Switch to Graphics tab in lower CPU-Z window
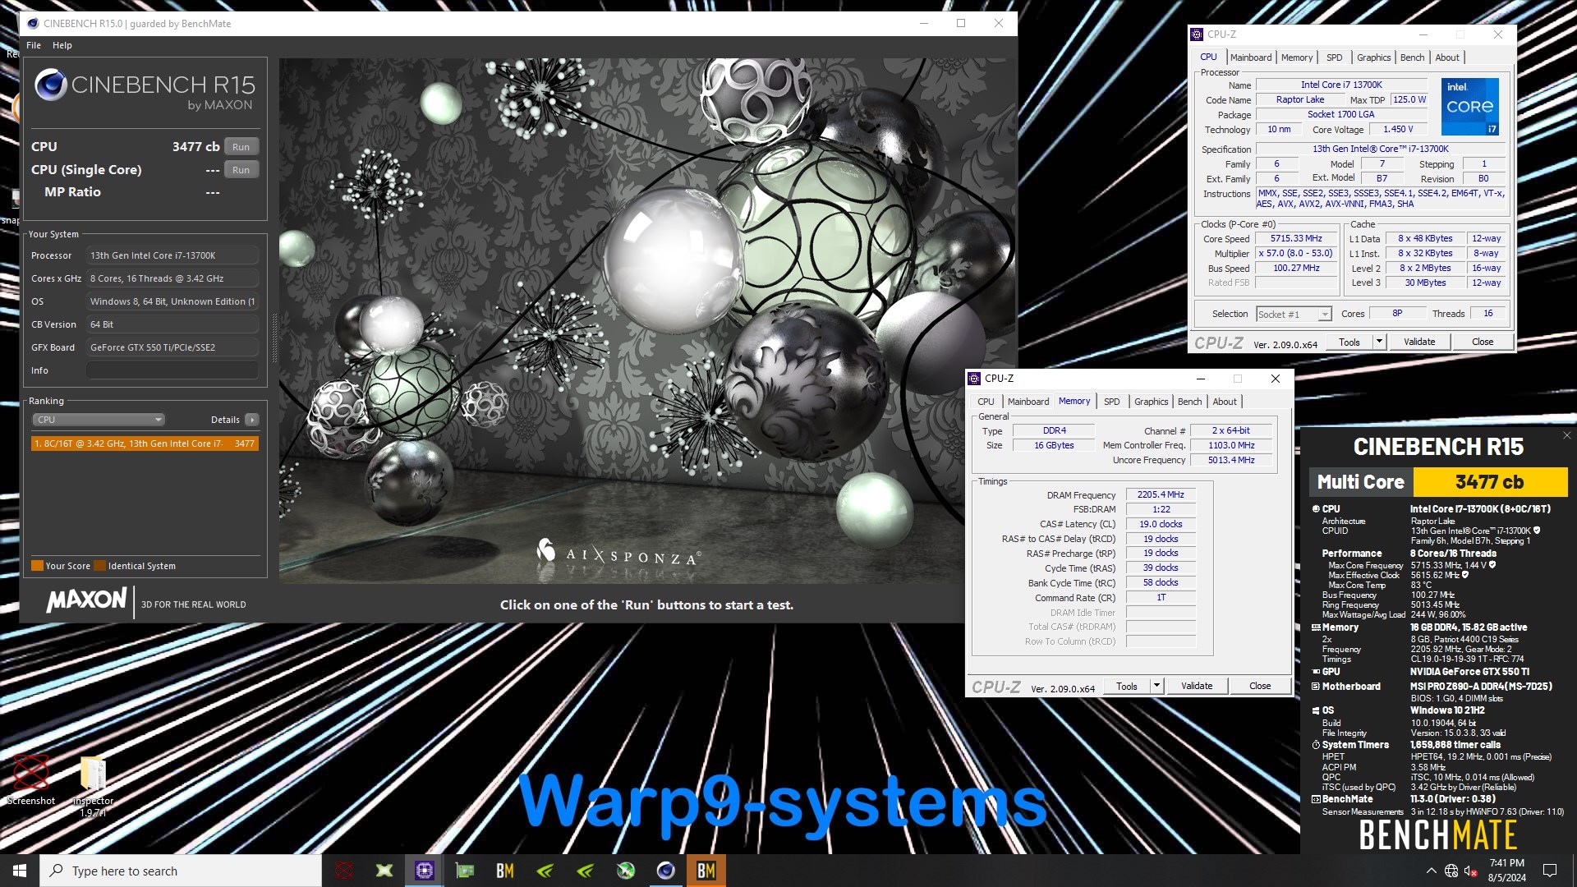1577x887 pixels. point(1151,402)
